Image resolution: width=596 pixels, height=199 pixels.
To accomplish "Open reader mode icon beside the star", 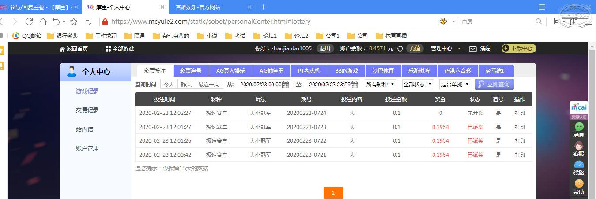I will click(88, 21).
